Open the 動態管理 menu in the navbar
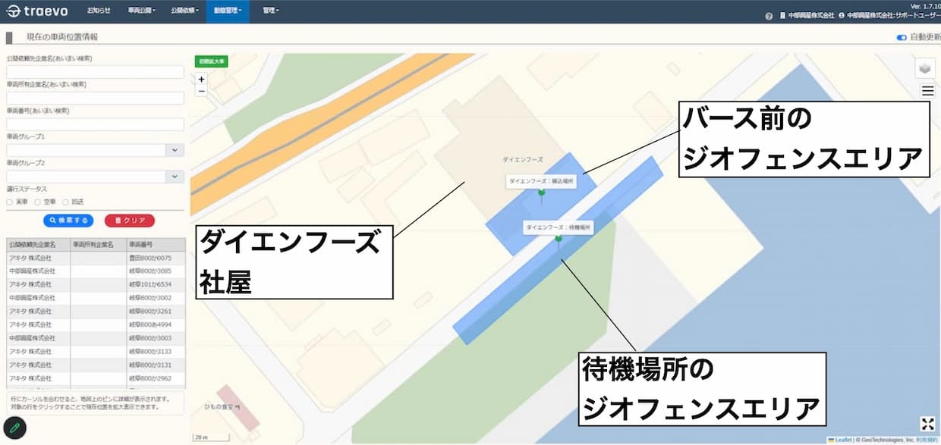 pyautogui.click(x=228, y=11)
